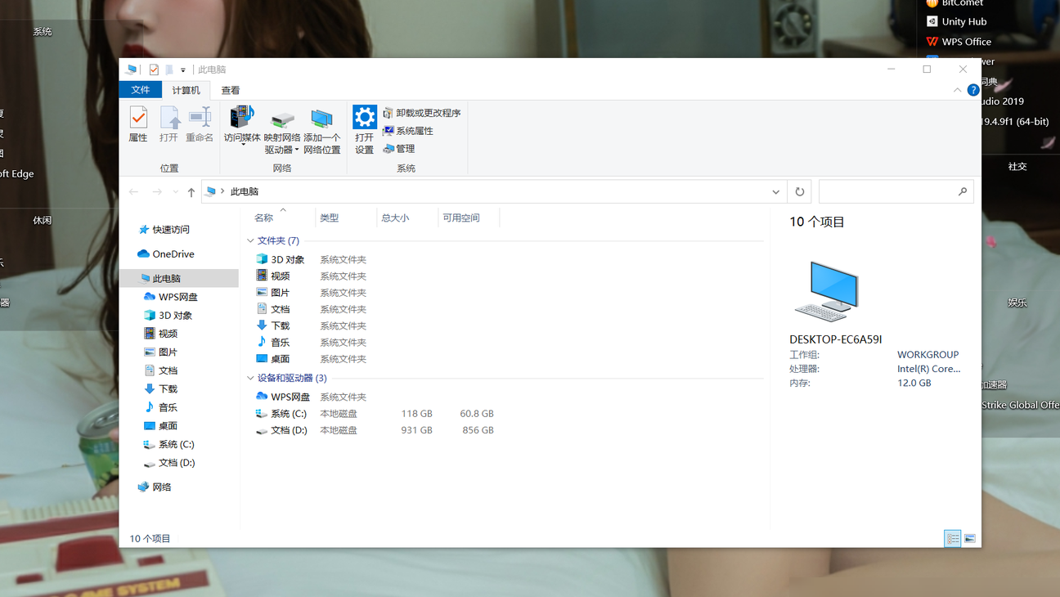This screenshot has width=1060, height=597.
Task: Collapse the 设备和驱动器 (3) group
Action: (x=250, y=378)
